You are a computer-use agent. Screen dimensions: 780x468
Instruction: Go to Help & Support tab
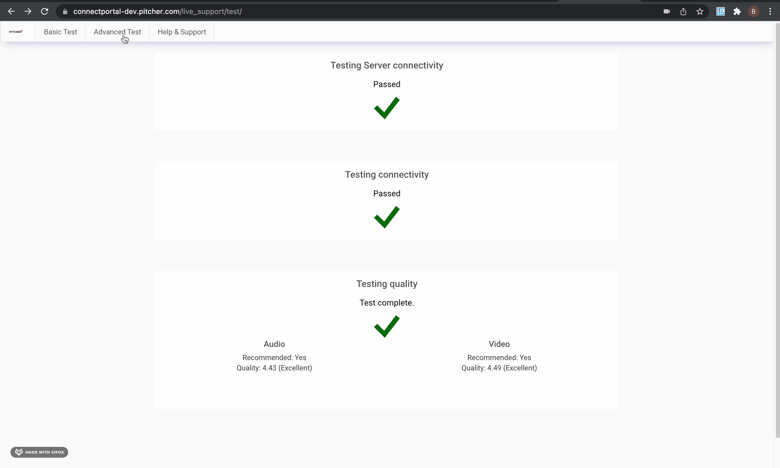pyautogui.click(x=182, y=32)
